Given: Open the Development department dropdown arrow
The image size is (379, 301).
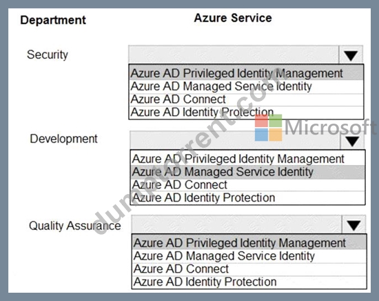Looking at the screenshot, I should [352, 141].
